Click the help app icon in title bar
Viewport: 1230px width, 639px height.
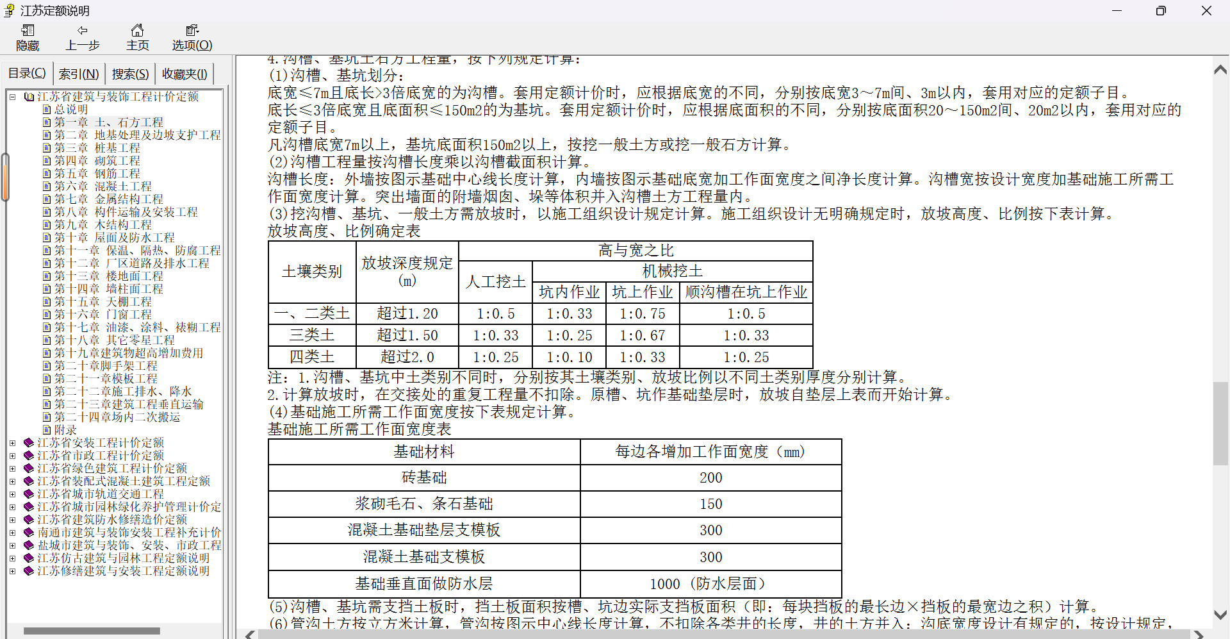pos(9,10)
